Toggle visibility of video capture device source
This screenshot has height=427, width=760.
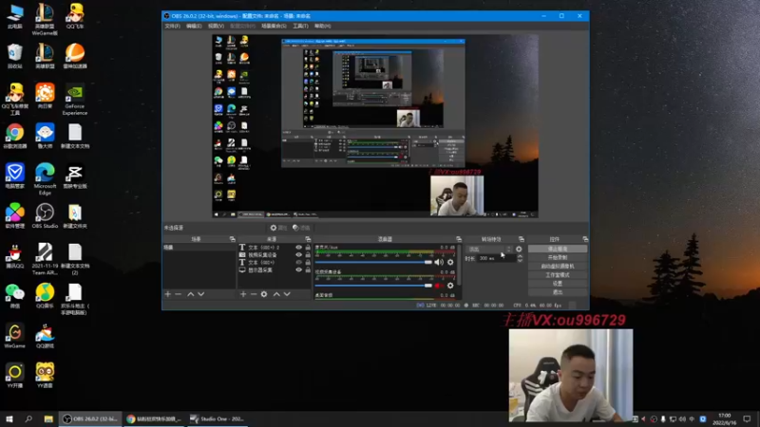298,255
